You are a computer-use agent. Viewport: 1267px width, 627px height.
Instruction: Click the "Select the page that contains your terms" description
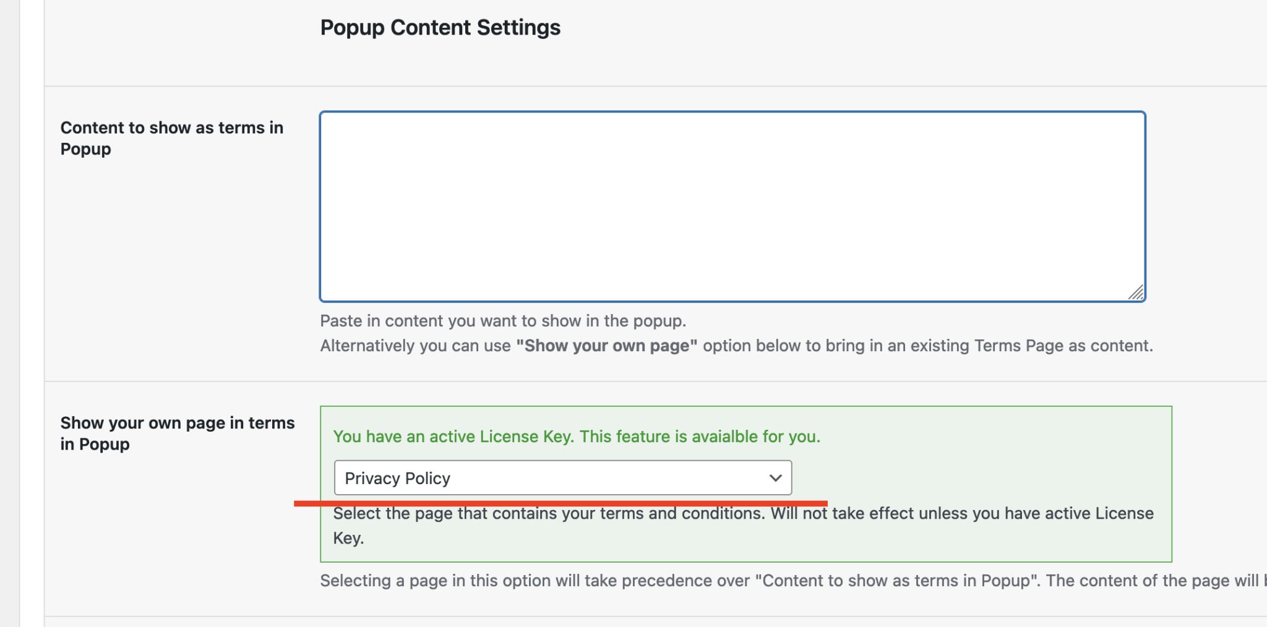pyautogui.click(x=743, y=526)
